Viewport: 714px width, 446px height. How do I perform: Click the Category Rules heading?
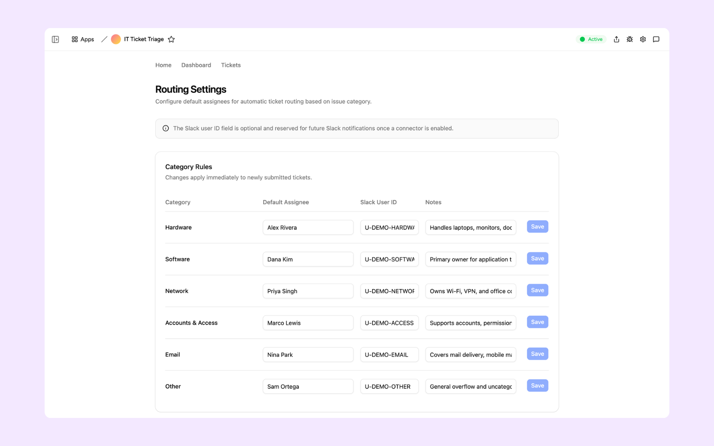click(x=188, y=167)
